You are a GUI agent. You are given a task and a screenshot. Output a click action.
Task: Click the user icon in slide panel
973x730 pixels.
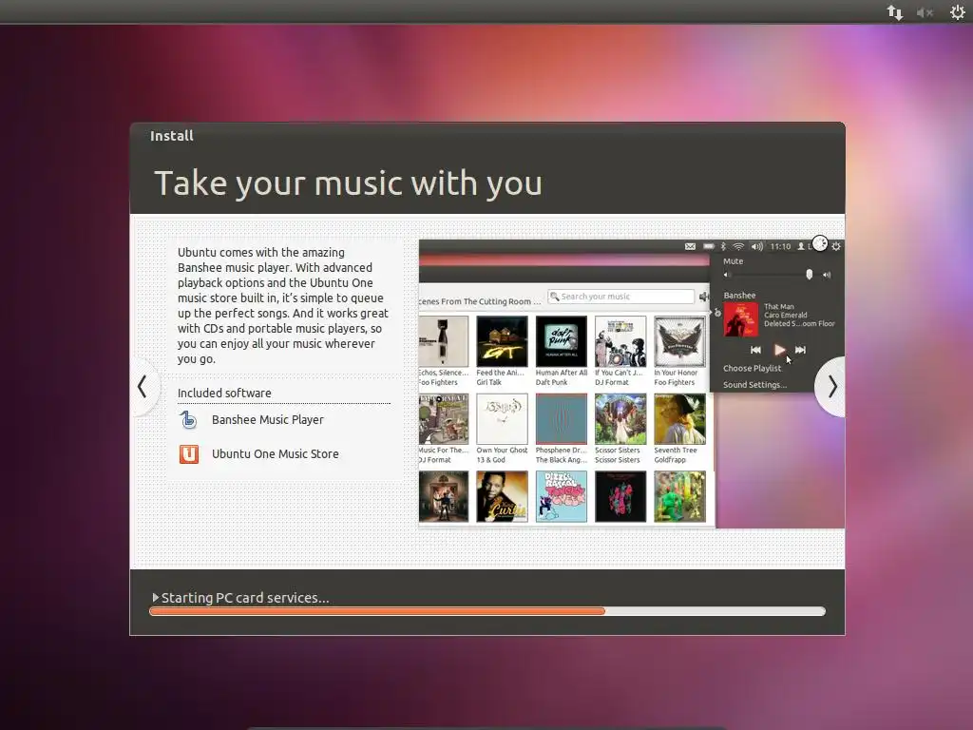[x=801, y=246]
